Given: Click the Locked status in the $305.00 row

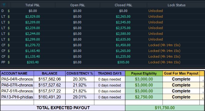Looking at the screenshot, I should pyautogui.click(x=164, y=62).
